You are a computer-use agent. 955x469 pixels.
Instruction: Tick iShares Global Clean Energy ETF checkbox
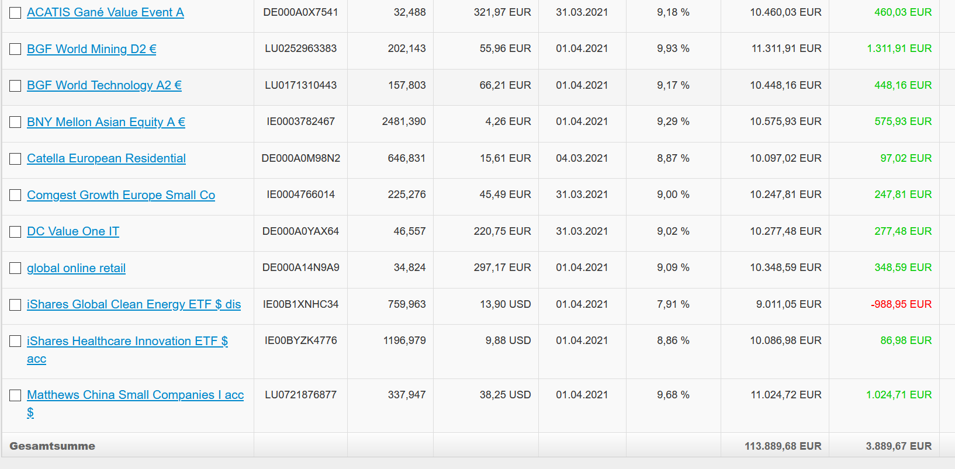click(x=15, y=305)
